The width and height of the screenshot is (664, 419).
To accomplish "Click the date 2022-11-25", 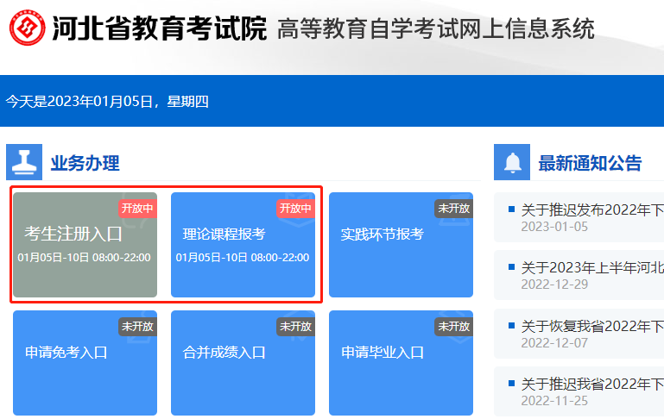I will point(554,401).
